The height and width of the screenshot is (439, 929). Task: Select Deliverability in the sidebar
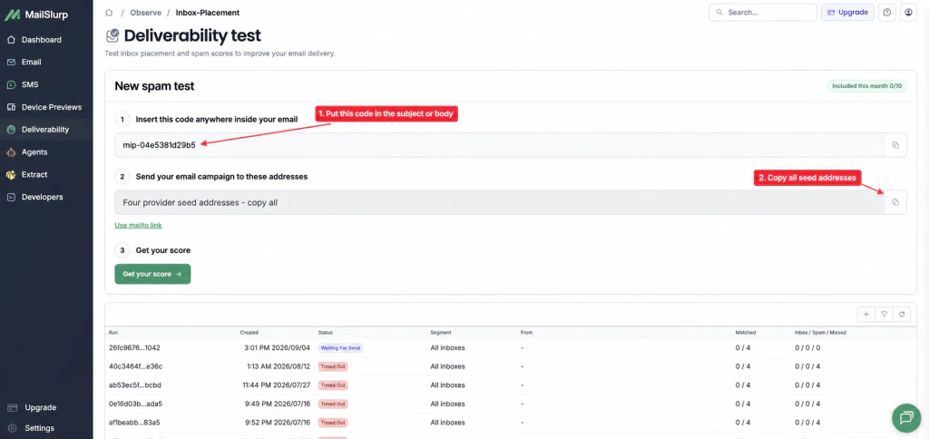pyautogui.click(x=45, y=130)
